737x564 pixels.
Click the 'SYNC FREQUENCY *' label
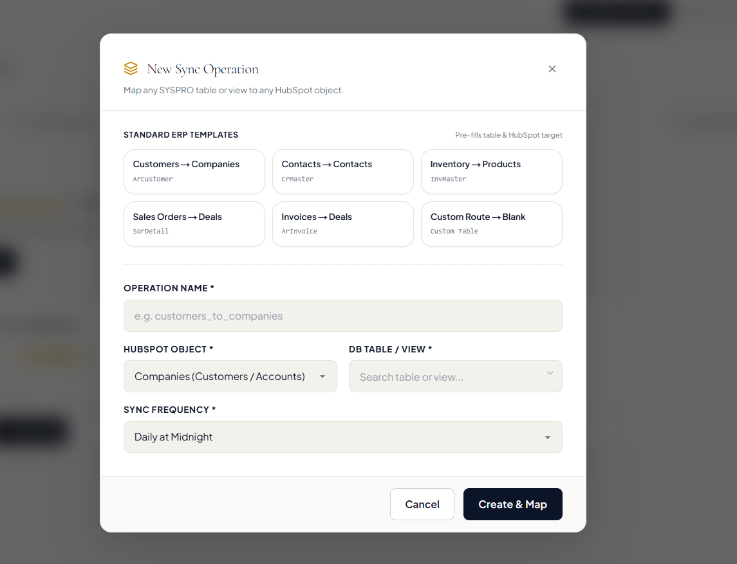point(169,410)
